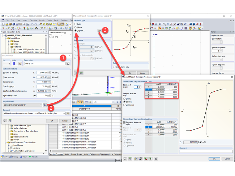Click the color picker button in Edit Material
Viewport: 235px width, 176px height.
tap(19, 64)
